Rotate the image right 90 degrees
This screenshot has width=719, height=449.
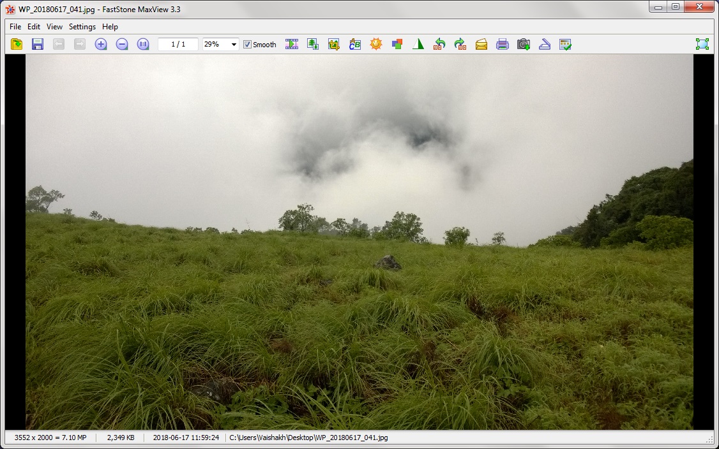(x=460, y=44)
